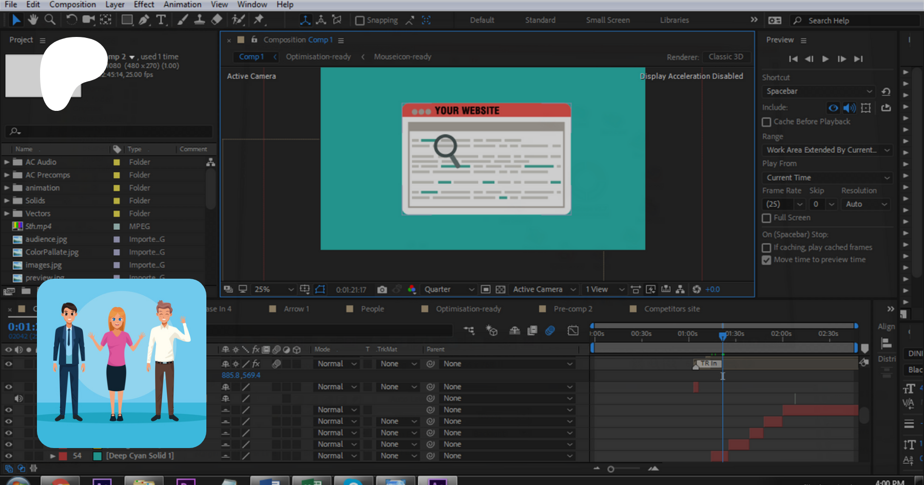Open the Composition menu
The image size is (924, 485).
(x=72, y=5)
